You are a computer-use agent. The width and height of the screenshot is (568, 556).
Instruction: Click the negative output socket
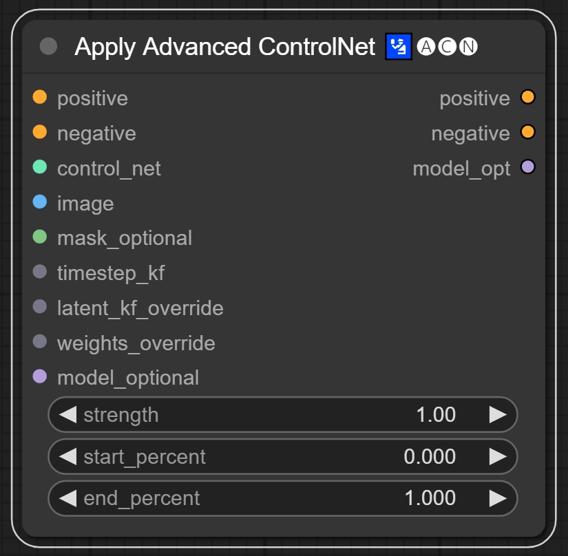click(528, 132)
